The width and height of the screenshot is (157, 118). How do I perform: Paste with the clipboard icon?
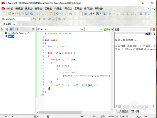tap(51, 14)
